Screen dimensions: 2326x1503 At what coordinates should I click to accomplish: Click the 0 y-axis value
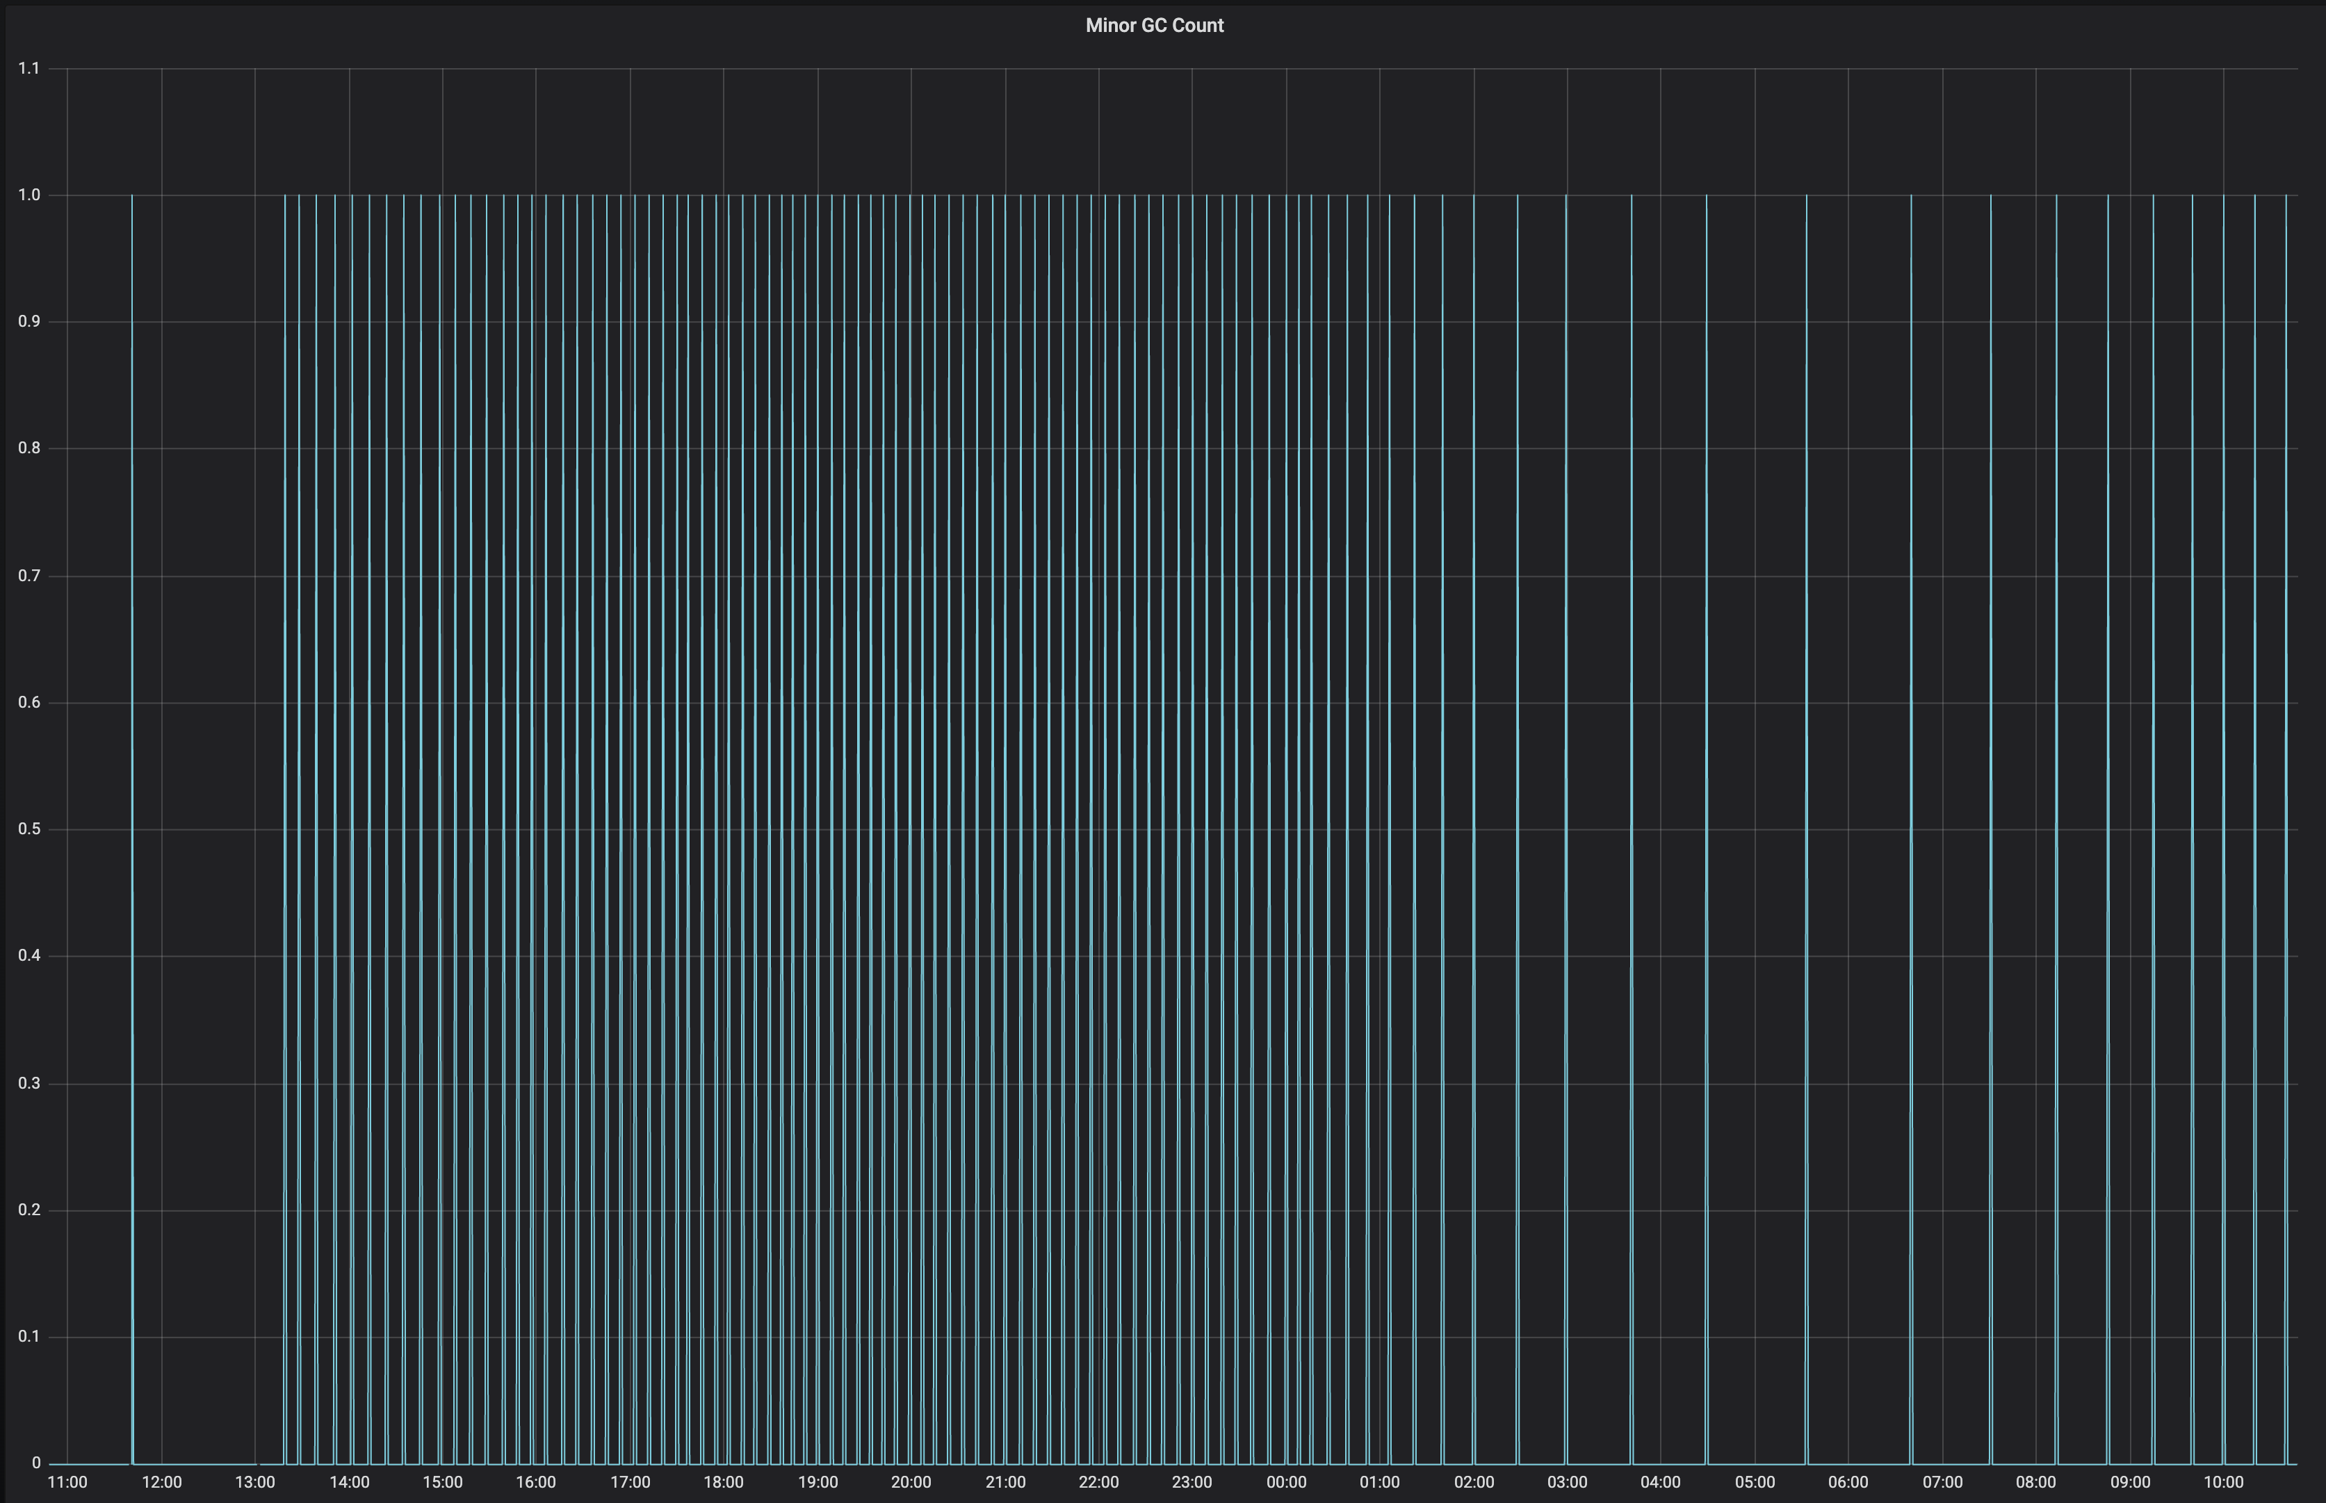coord(36,1463)
